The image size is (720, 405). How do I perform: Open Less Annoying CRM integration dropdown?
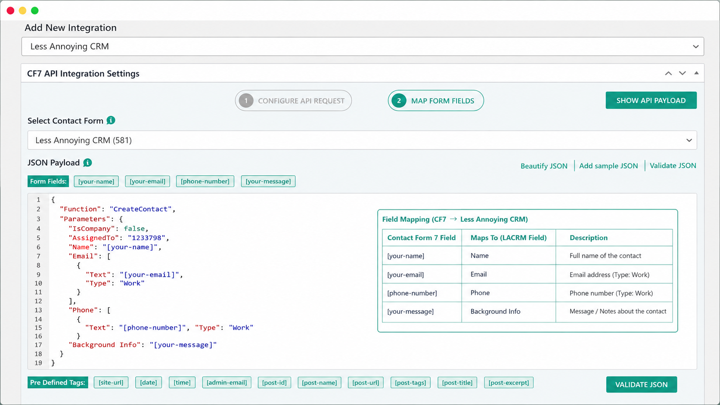tap(363, 46)
